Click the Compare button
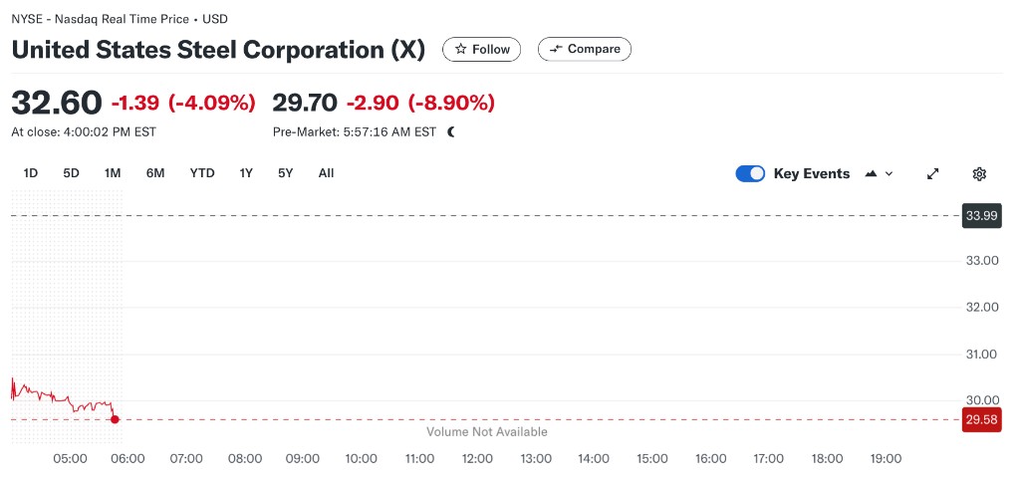Image resolution: width=1020 pixels, height=483 pixels. click(x=584, y=50)
